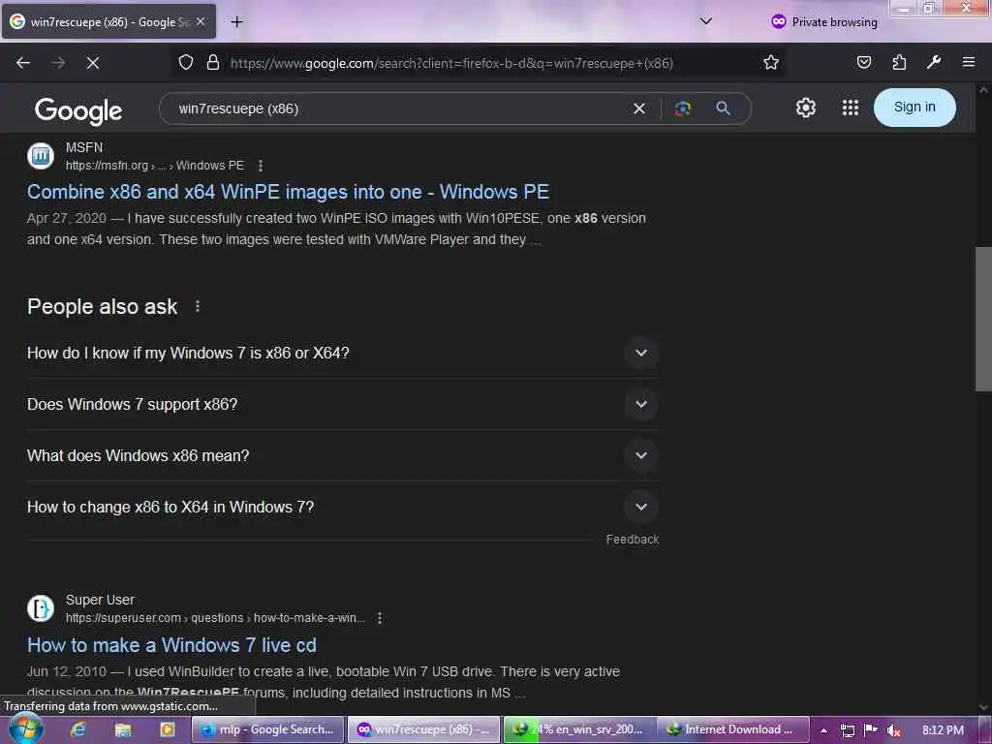Switch to mlp - Google Search window
Screen dimensions: 992x744
tap(267, 729)
